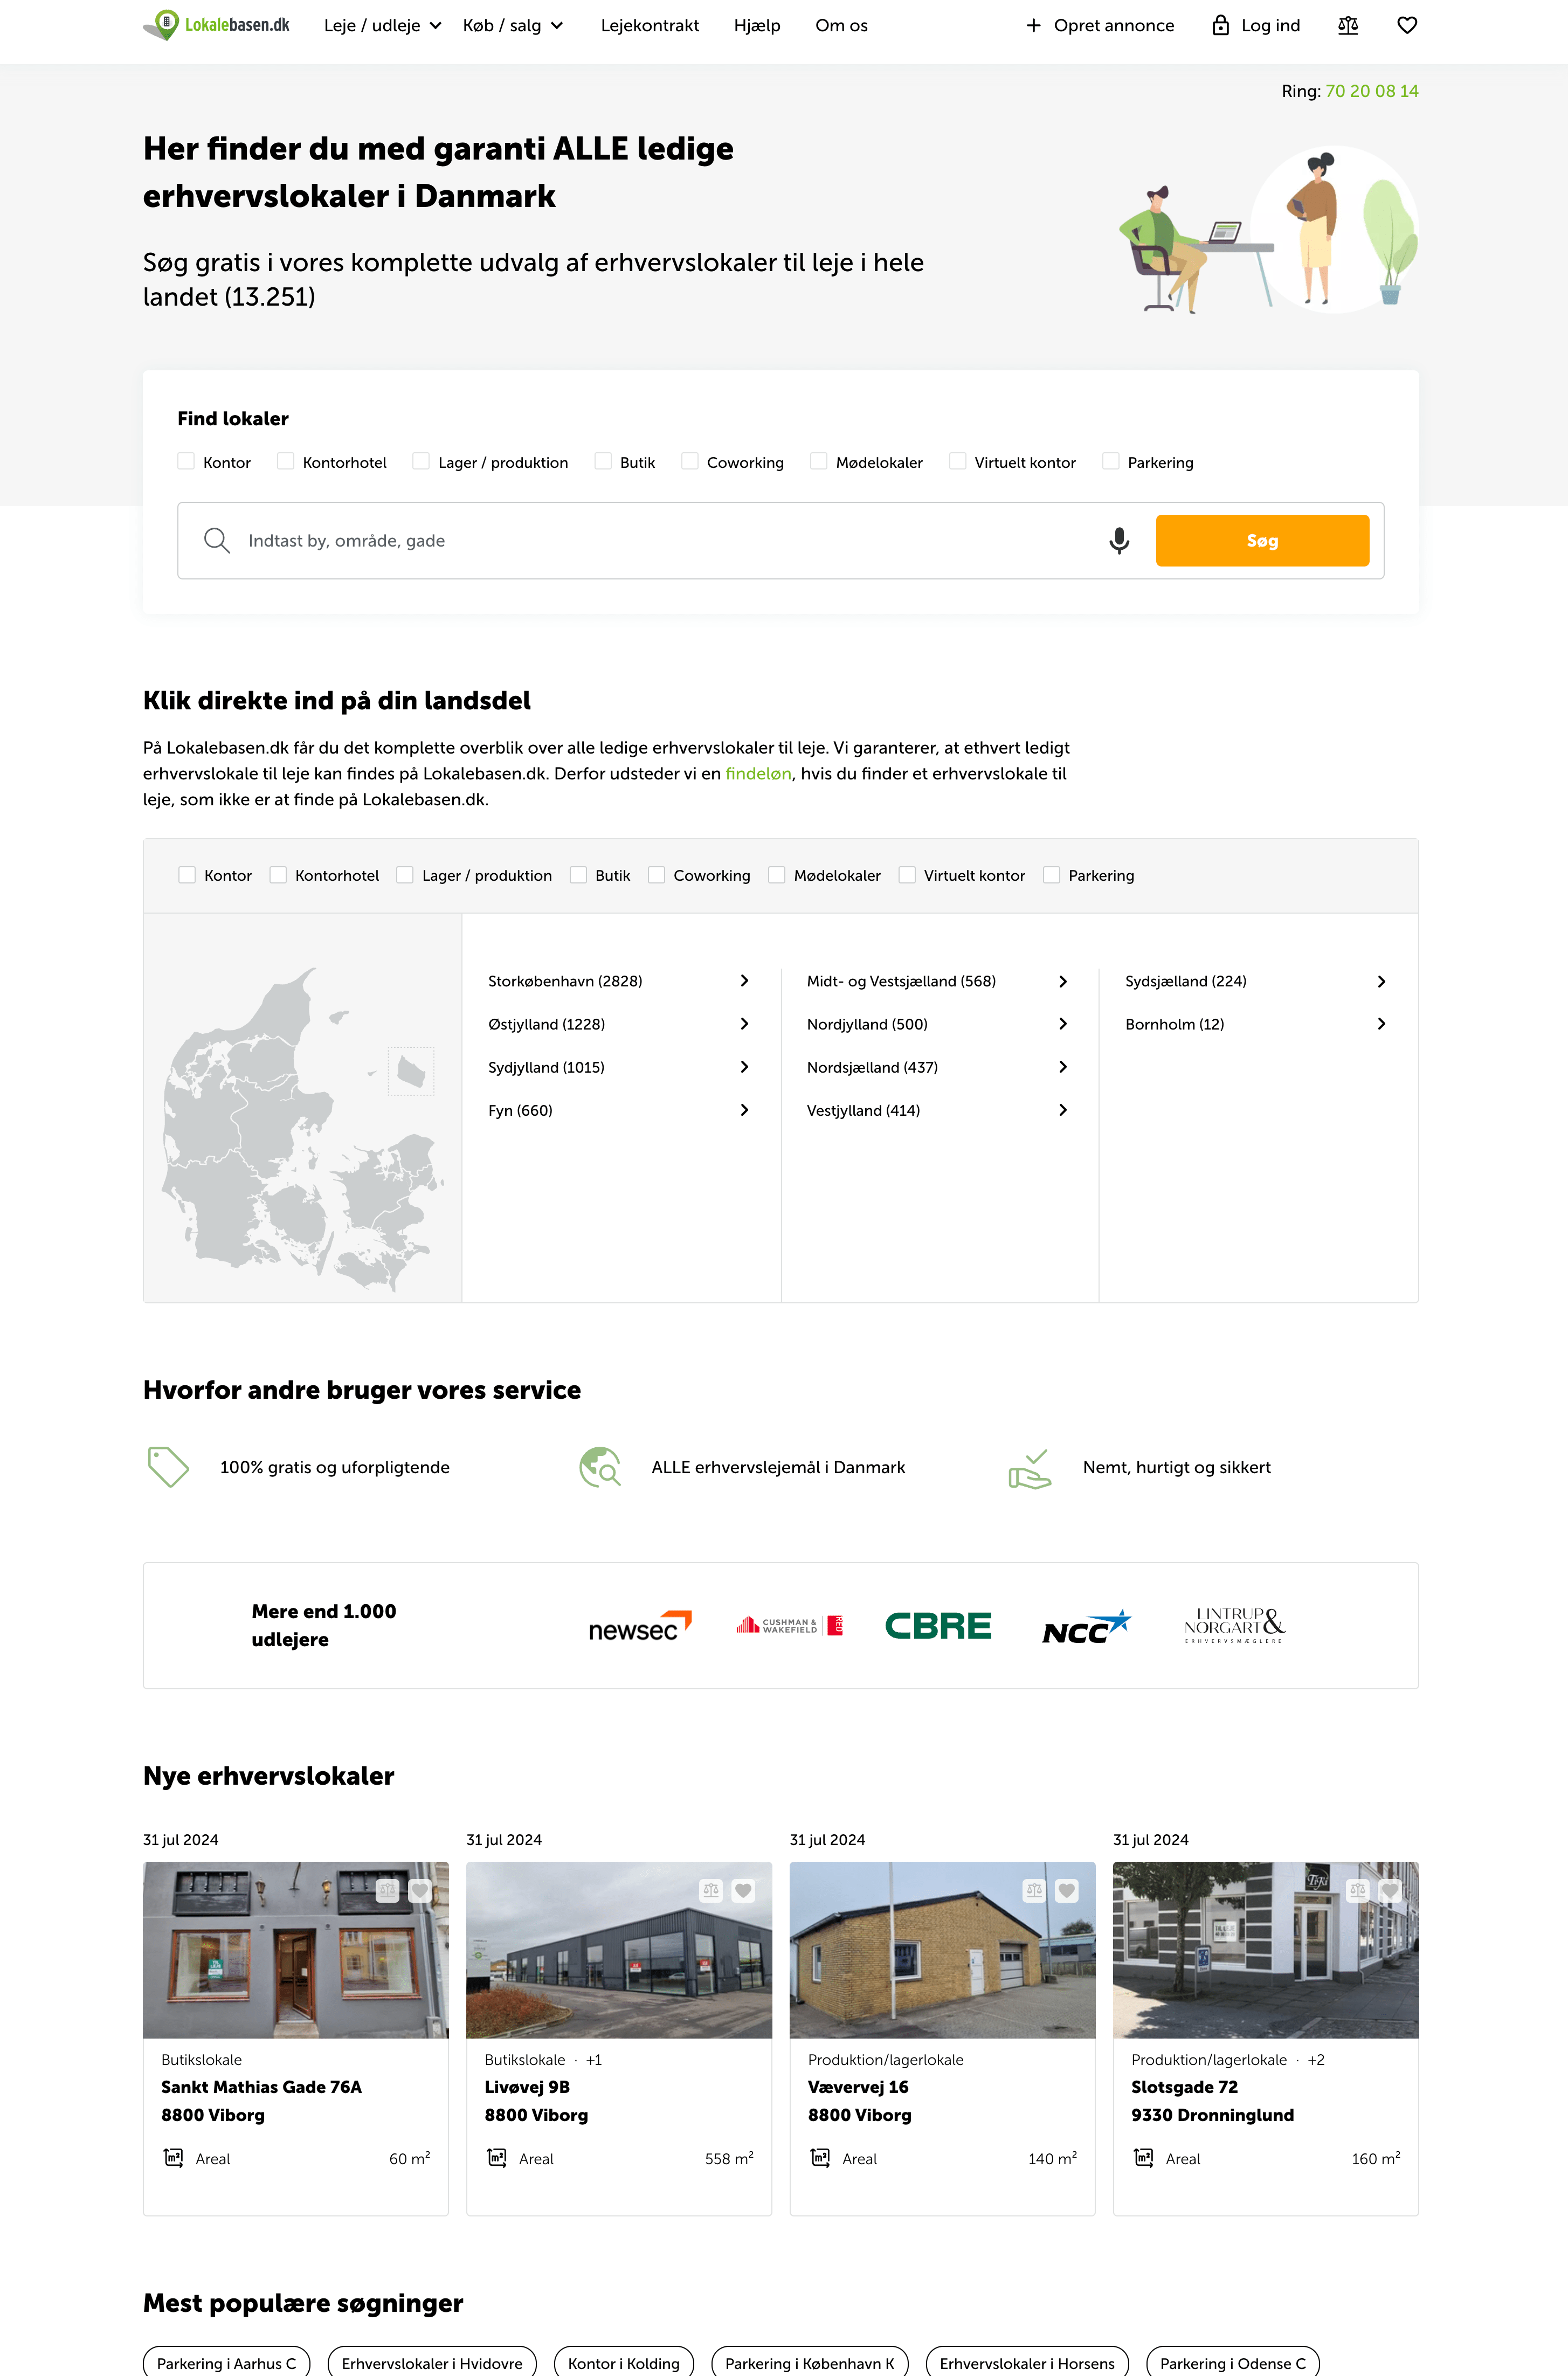Open Nordsjælland (437) region
Image resolution: width=1568 pixels, height=2376 pixels.
tap(938, 1067)
